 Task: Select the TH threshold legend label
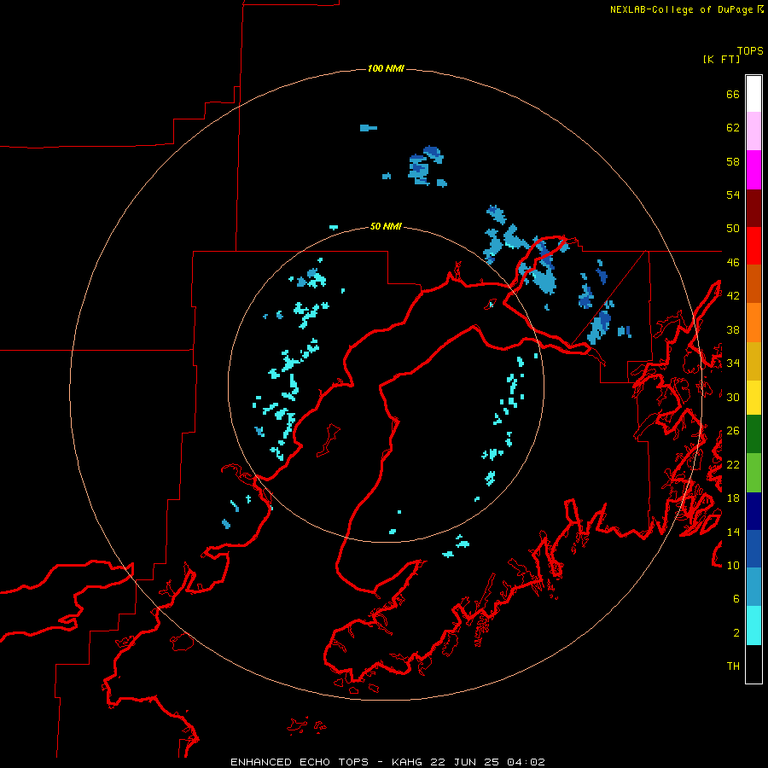coord(733,666)
